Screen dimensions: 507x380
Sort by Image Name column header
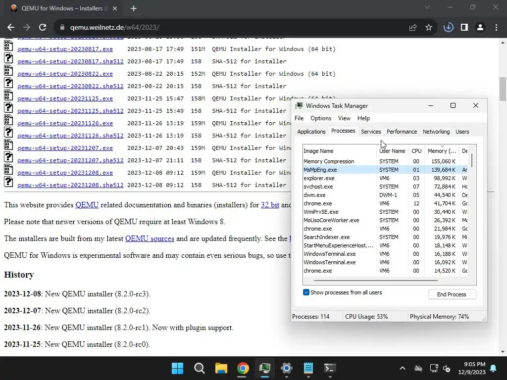(x=340, y=151)
